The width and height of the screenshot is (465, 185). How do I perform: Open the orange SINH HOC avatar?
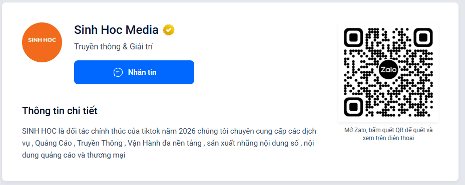[42, 42]
